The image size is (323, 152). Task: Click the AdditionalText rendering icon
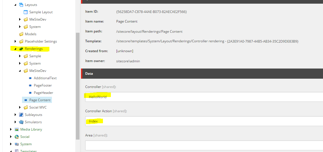(30, 78)
